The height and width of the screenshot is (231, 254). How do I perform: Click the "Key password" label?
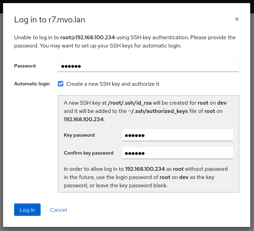79,135
